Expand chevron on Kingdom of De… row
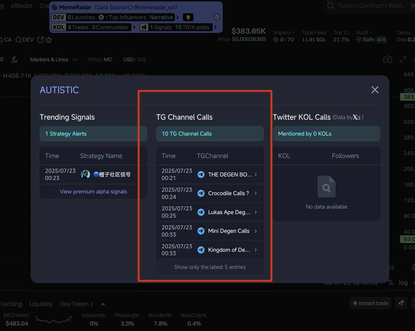This screenshot has height=331, width=415. point(256,250)
